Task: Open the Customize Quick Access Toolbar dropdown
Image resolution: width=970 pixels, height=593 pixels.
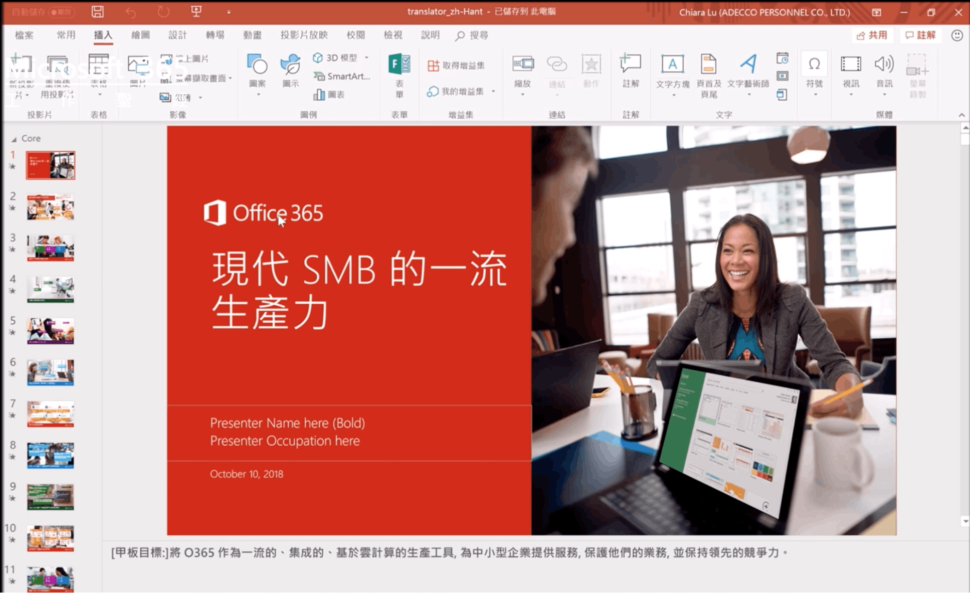Action: click(229, 12)
